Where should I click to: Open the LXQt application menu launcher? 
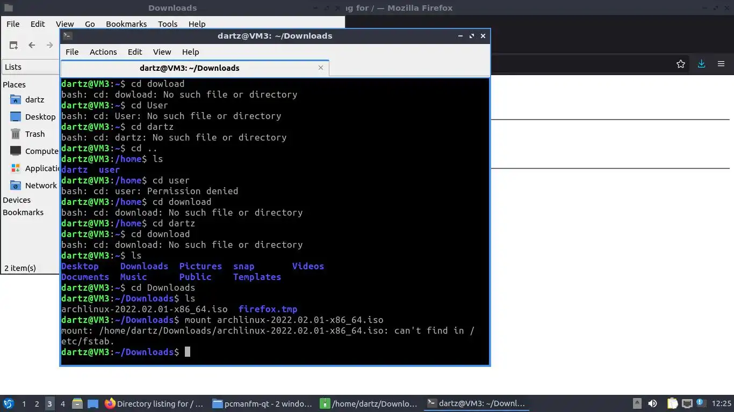point(9,403)
